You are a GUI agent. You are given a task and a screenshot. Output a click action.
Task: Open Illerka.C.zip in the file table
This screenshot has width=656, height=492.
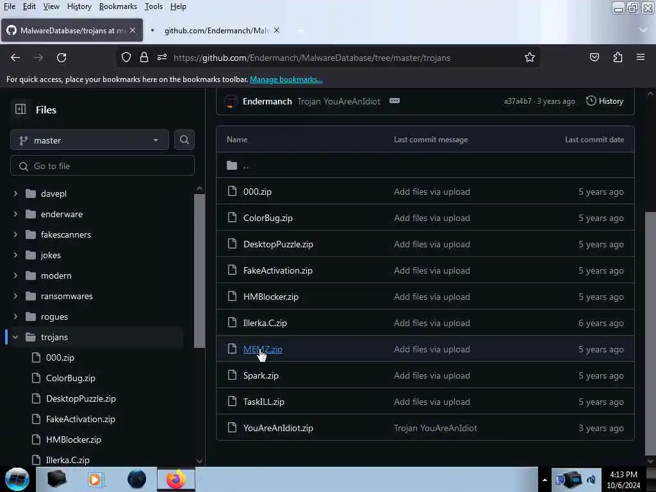pyautogui.click(x=265, y=323)
